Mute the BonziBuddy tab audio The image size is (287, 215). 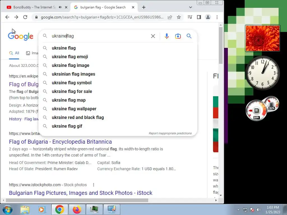(60, 7)
